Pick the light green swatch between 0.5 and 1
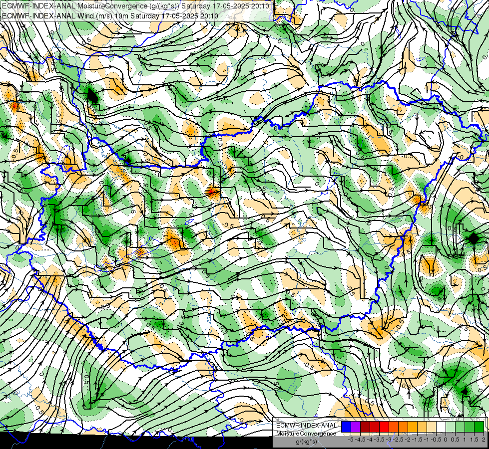This screenshot has width=489, height=449. click(460, 427)
